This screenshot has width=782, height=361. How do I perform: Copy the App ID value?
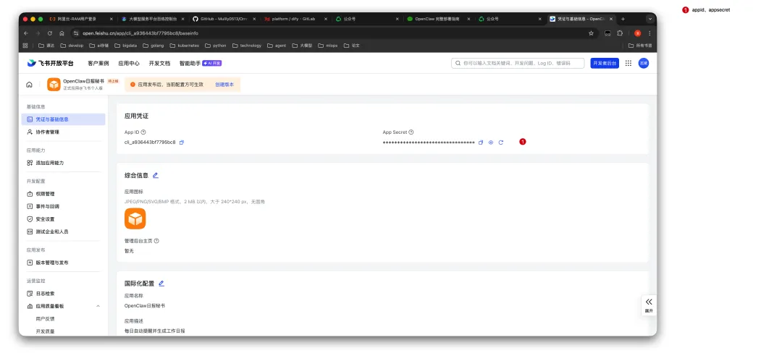click(x=182, y=143)
